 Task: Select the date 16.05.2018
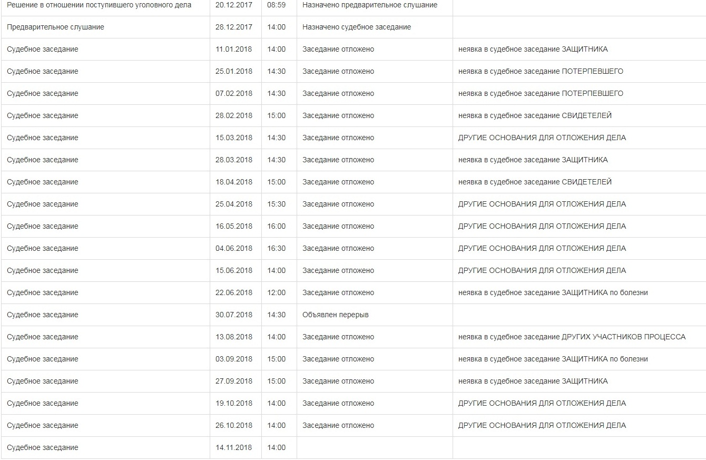tap(234, 226)
